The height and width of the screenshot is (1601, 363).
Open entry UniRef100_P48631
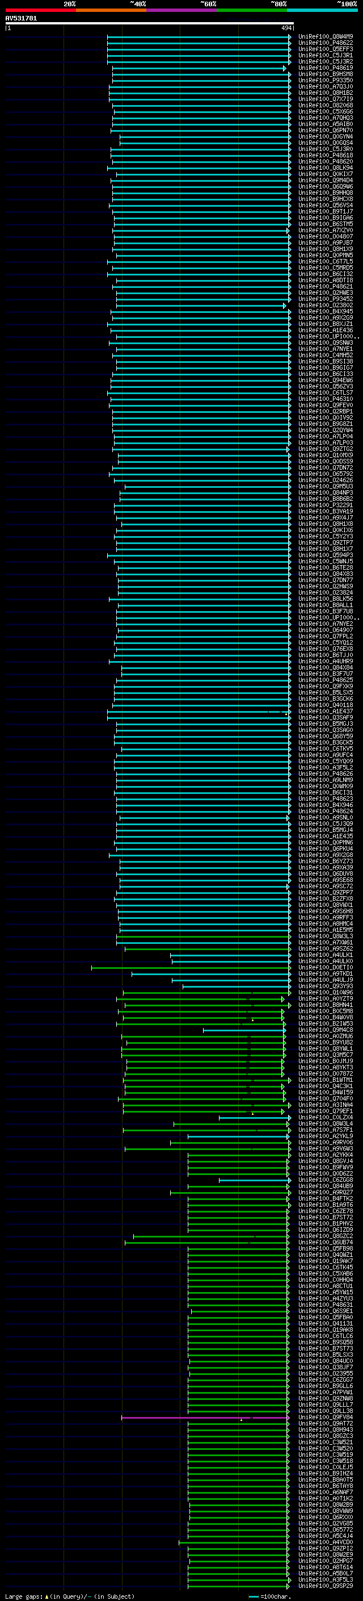[x=326, y=1305]
